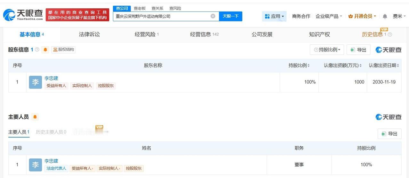Sort by 认缴出资额(万元) column
This screenshot has width=409, height=178.
pyautogui.click(x=360, y=66)
